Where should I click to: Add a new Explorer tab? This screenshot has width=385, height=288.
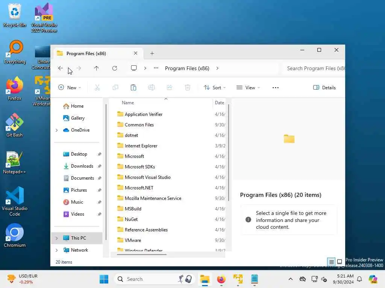[152, 53]
